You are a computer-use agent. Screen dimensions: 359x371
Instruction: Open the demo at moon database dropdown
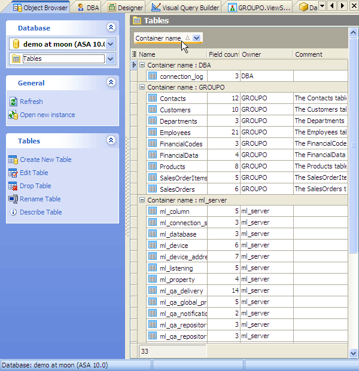tap(110, 44)
